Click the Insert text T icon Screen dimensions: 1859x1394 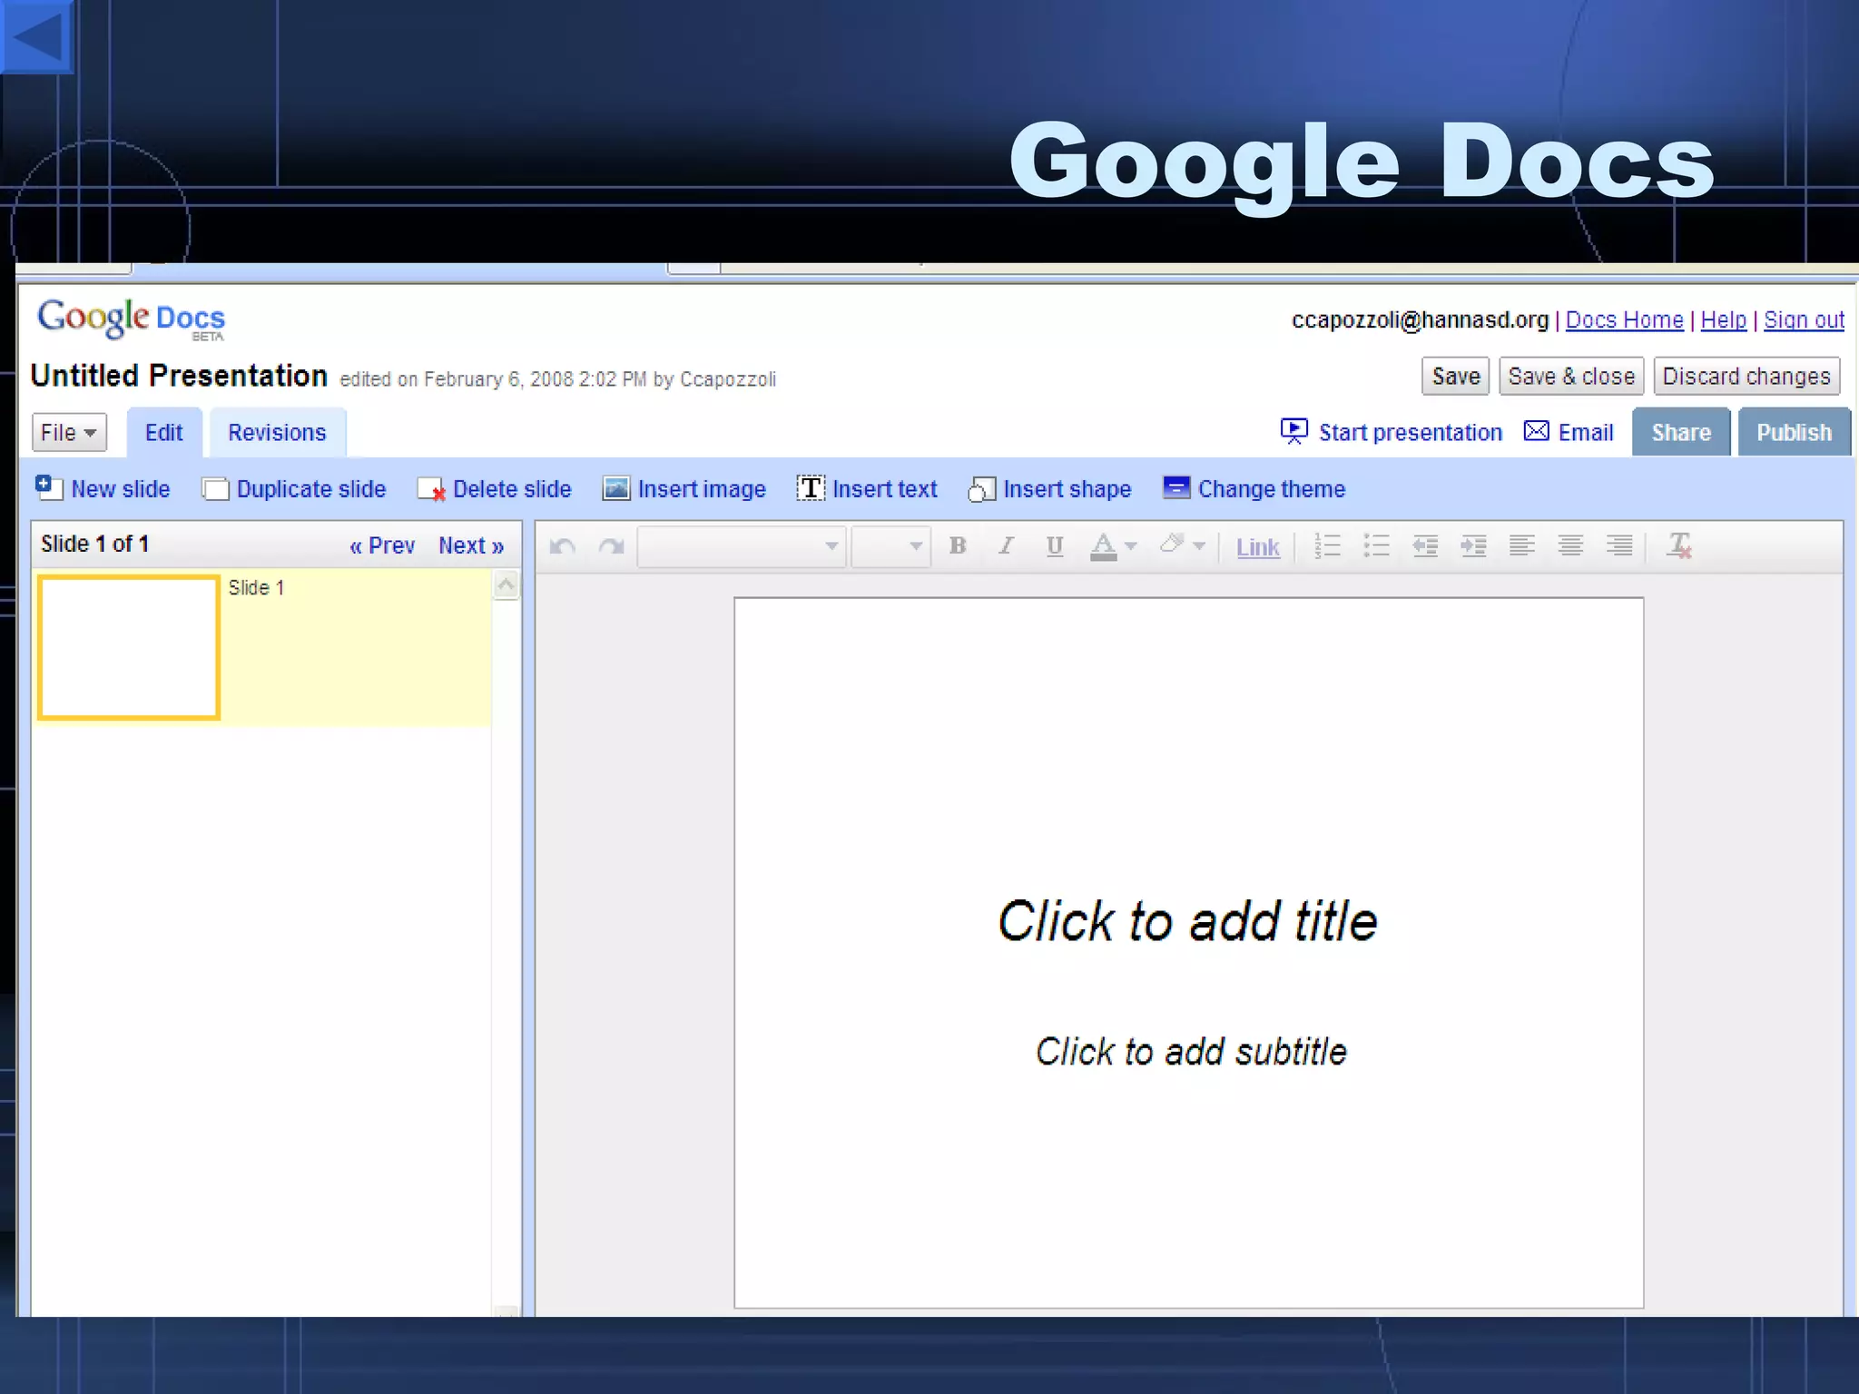(x=811, y=488)
